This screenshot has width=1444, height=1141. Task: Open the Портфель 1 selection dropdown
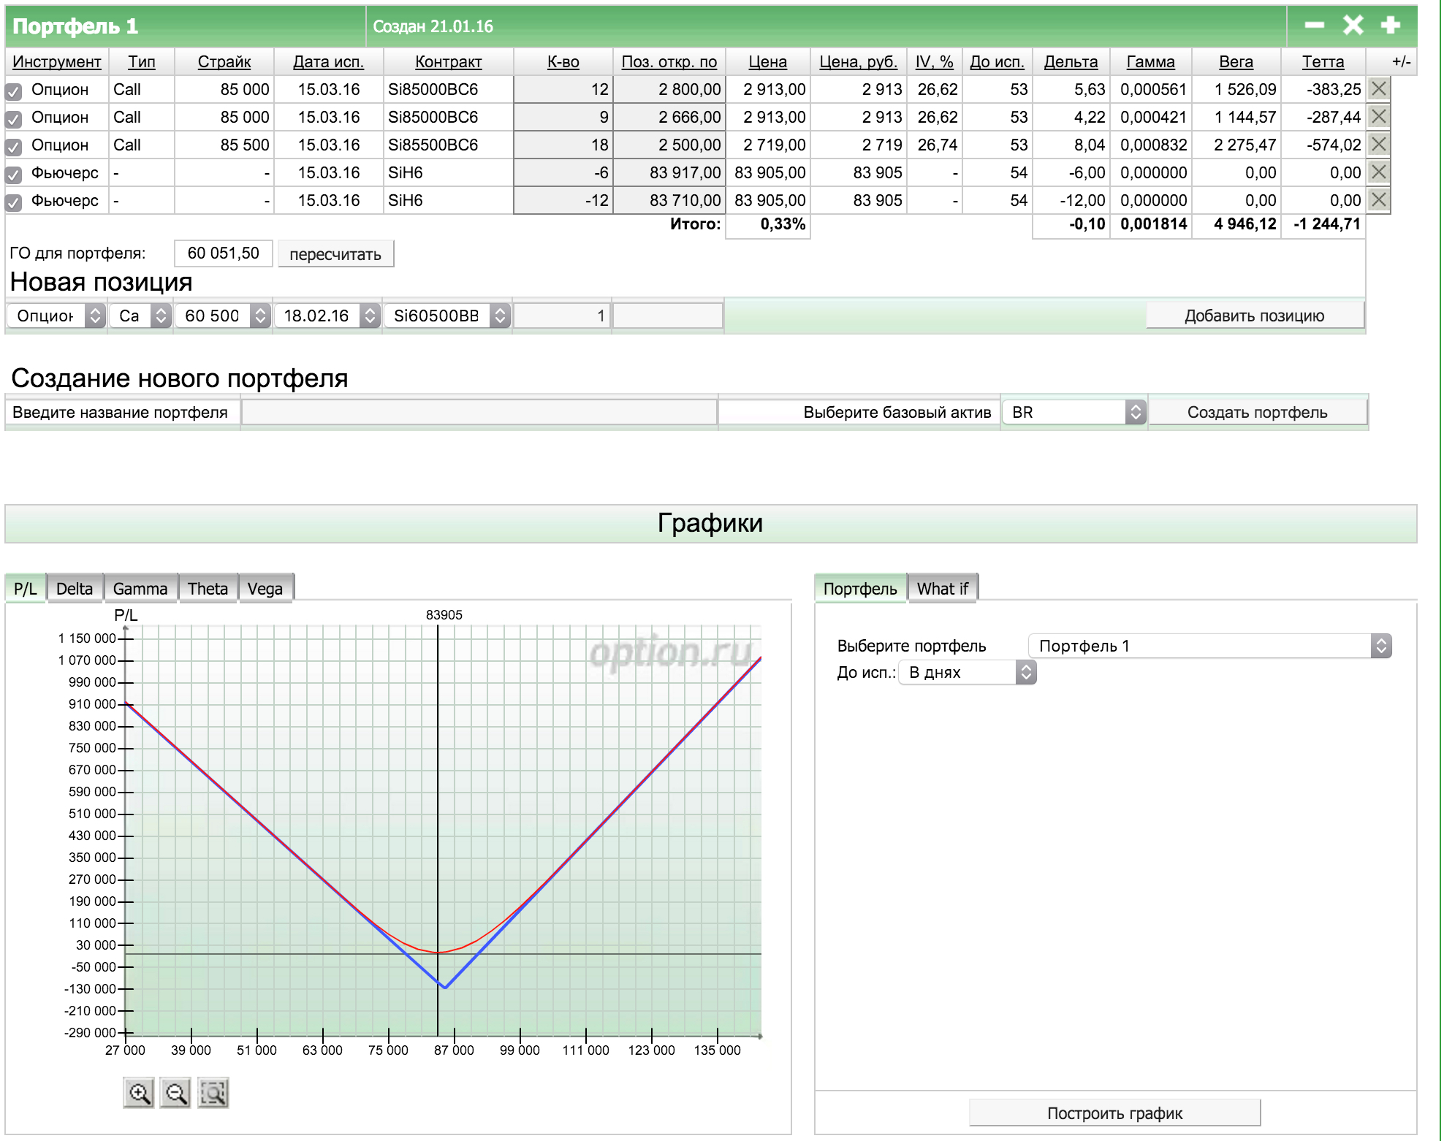[1209, 646]
